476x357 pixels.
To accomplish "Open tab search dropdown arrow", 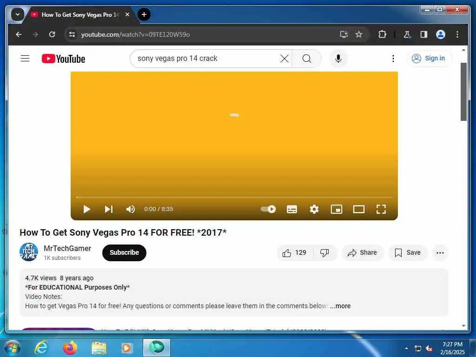I will (18, 14).
